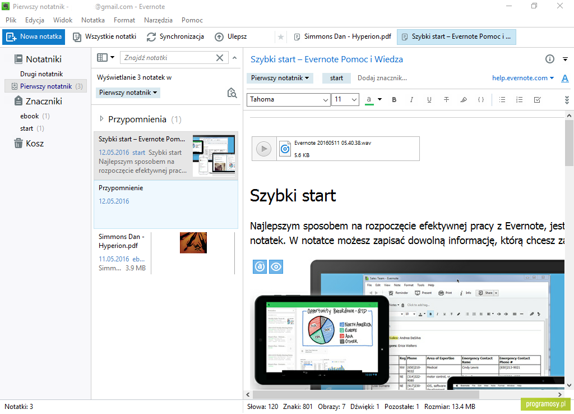Open the Widok menu
The width and height of the screenshot is (574, 414).
point(63,20)
